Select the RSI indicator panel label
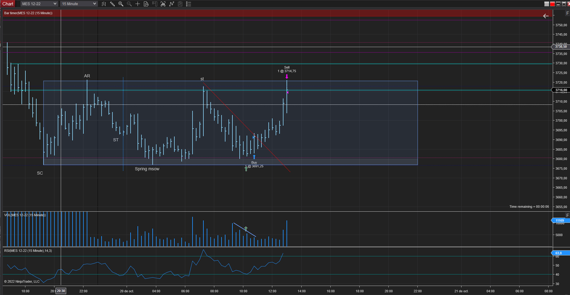This screenshot has width=570, height=295. pos(28,250)
